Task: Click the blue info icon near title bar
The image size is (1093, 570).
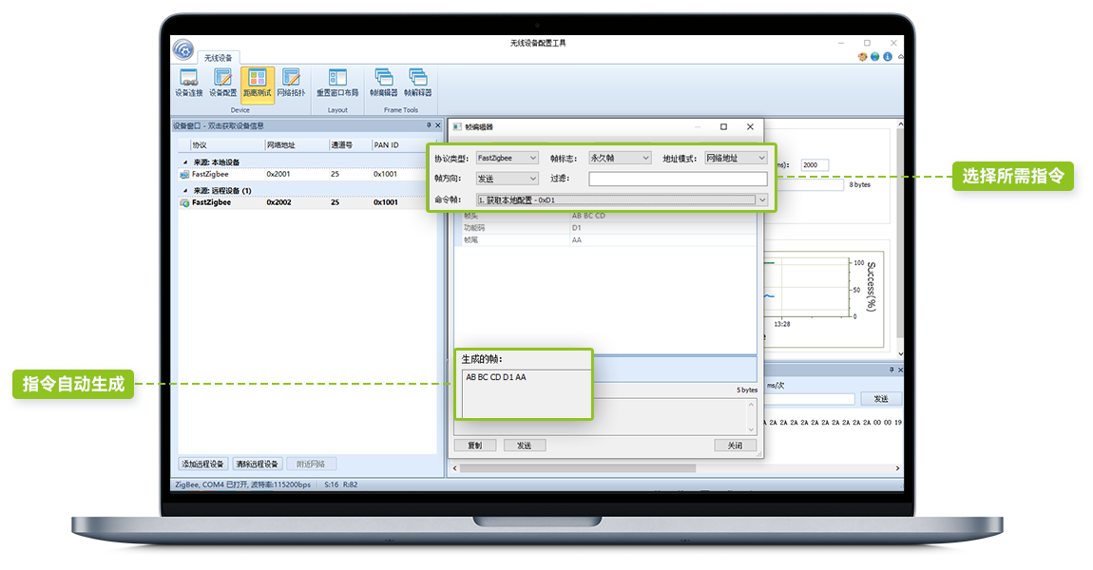Action: pyautogui.click(x=888, y=57)
